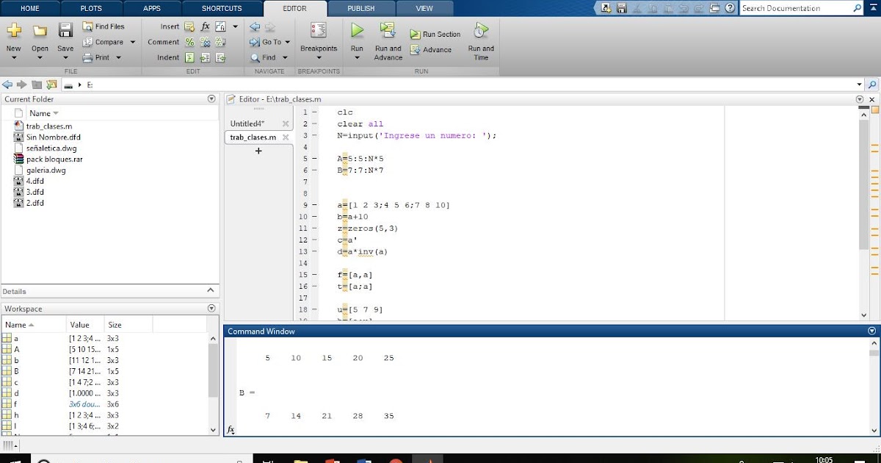Save the script using the Save icon

[65, 32]
